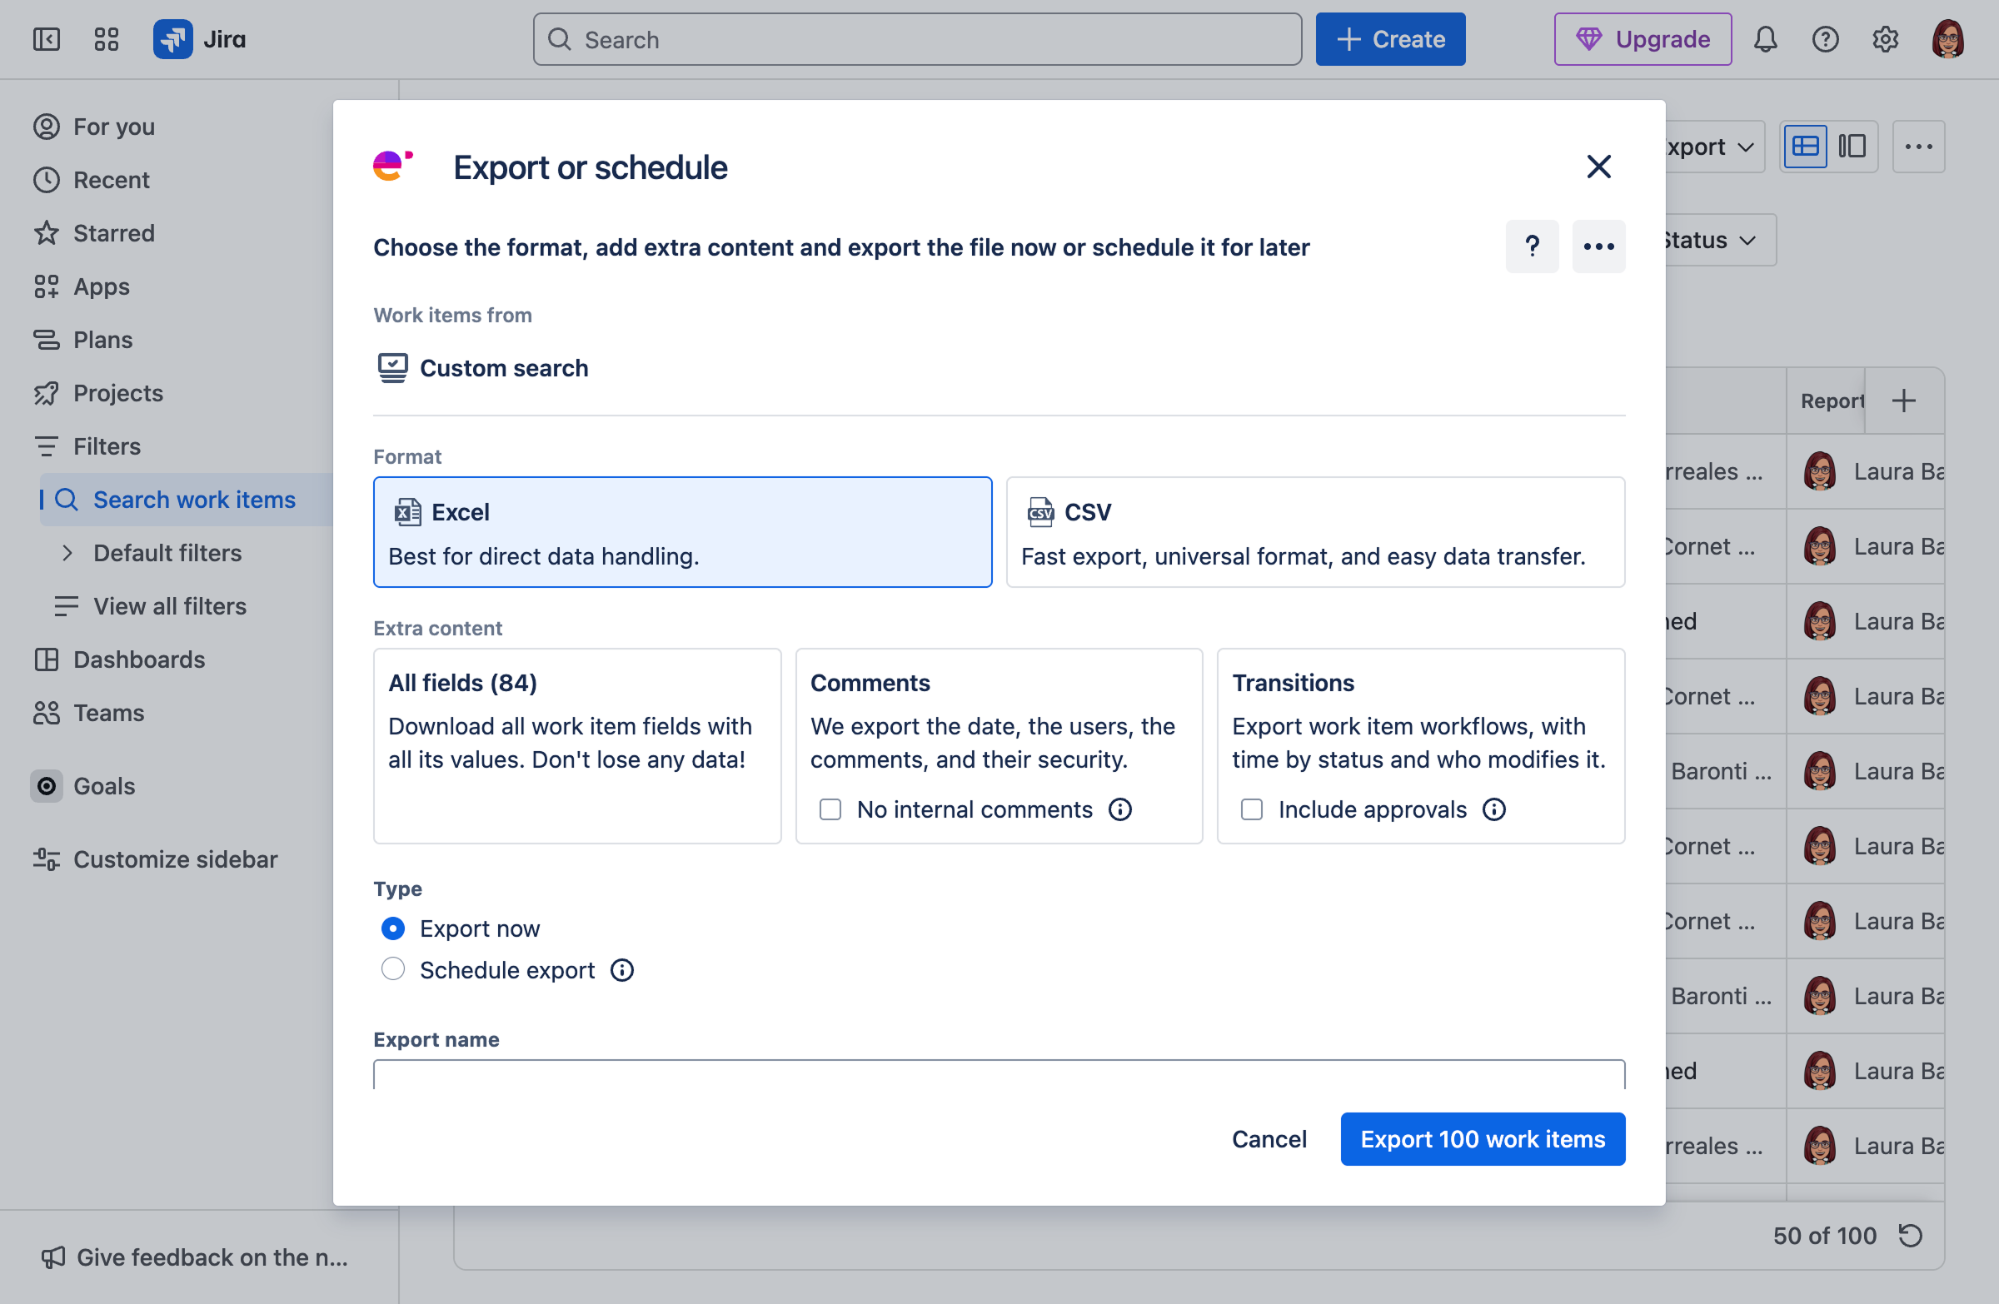Select the Excel format card
Image resolution: width=1999 pixels, height=1304 pixels.
point(683,532)
